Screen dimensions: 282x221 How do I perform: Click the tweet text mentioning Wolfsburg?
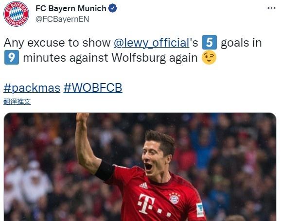coord(133,50)
